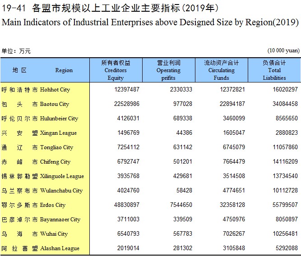
Task: Select Baotou profit value 977028
Action: tap(183, 104)
